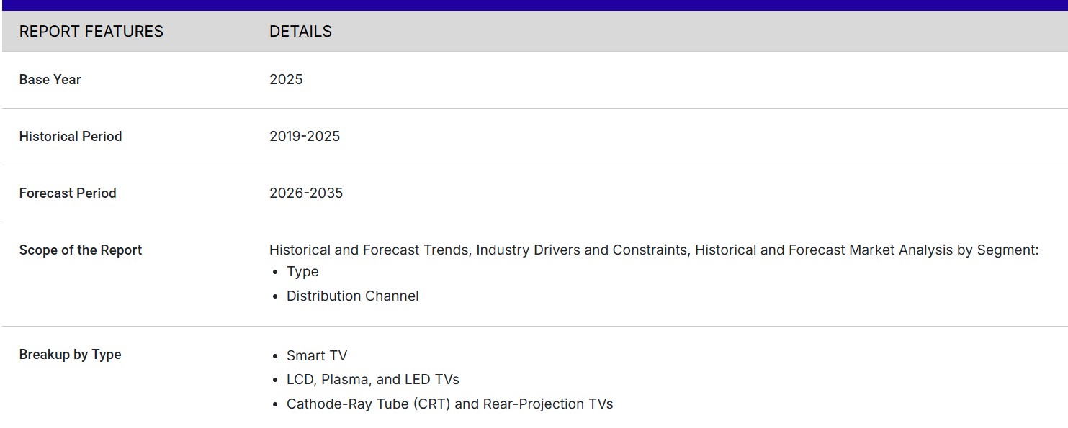This screenshot has width=1068, height=428.
Task: Click 'Market Analysis by Segment' text
Action: pos(943,250)
